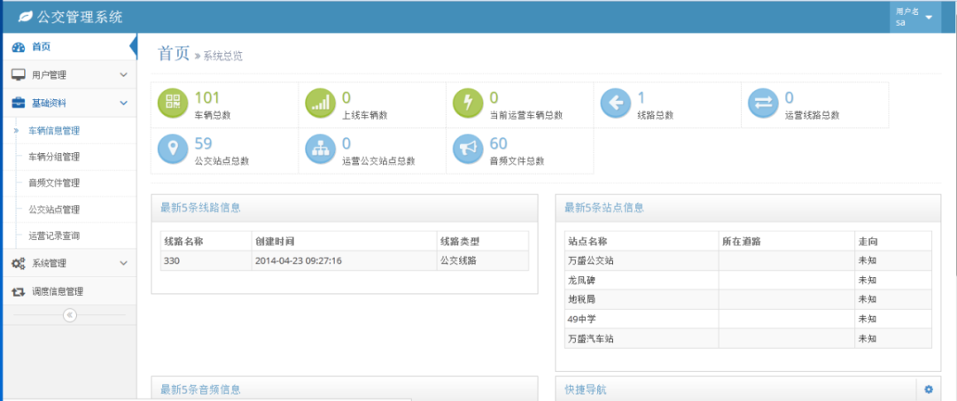Go to 音频文件管理 page
Image resolution: width=957 pixels, height=401 pixels.
54,183
